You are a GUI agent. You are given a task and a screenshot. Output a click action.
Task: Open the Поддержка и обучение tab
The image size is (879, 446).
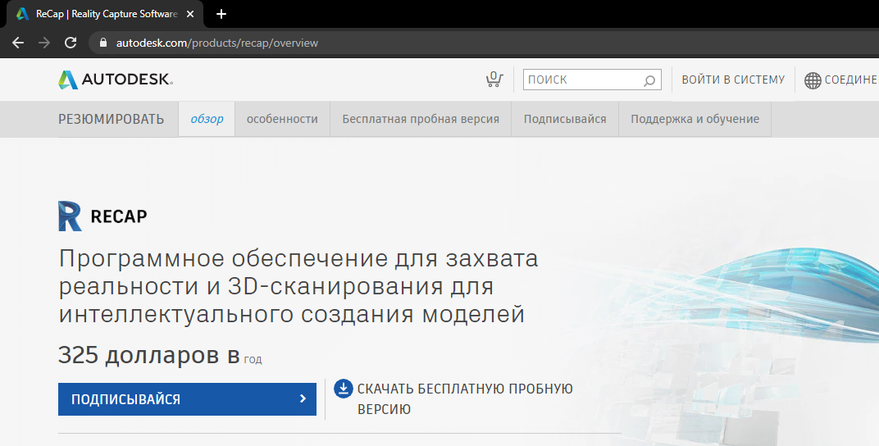click(x=695, y=119)
